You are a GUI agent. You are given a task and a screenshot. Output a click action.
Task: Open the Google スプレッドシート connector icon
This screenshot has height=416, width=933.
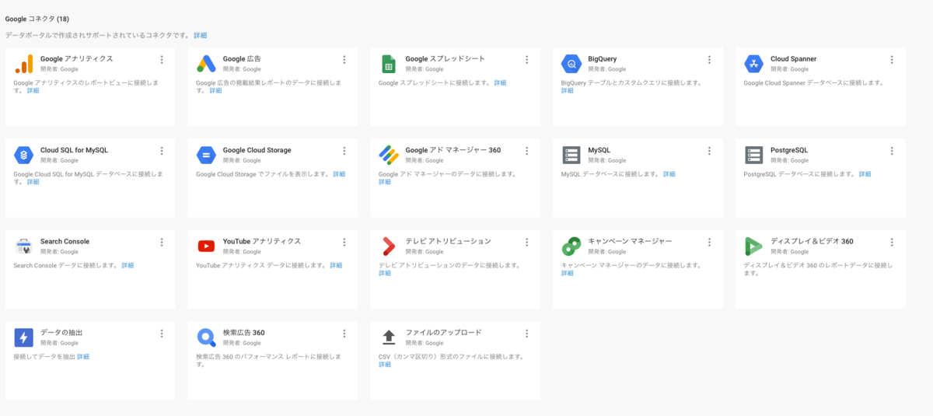tap(389, 64)
